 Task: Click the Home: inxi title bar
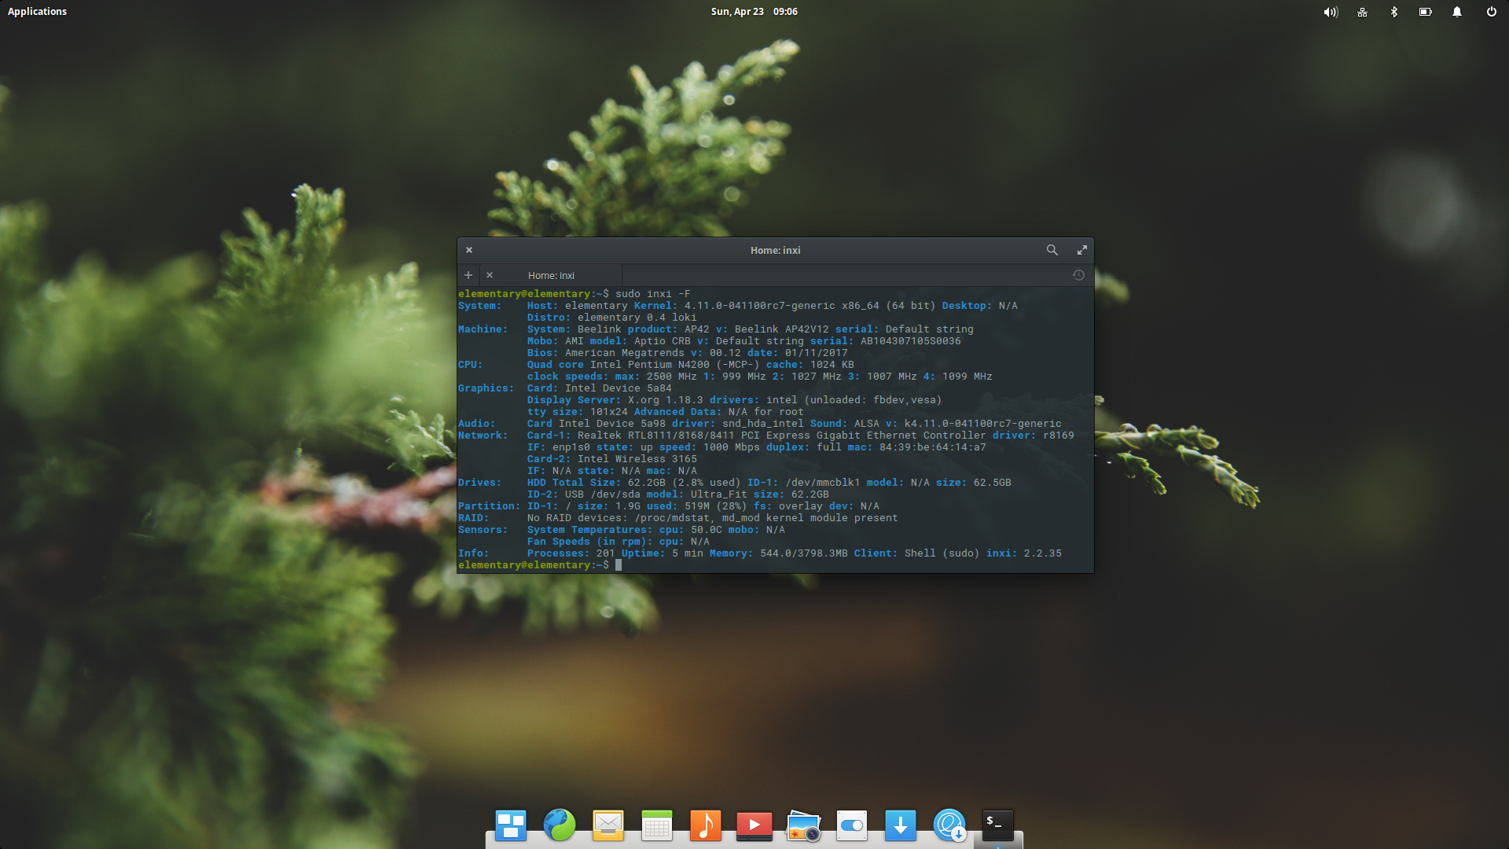[775, 250]
